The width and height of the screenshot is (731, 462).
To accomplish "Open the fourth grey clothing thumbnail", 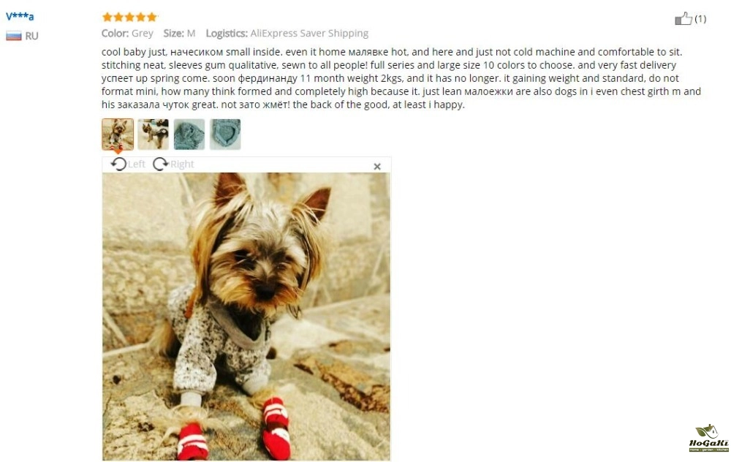I will pyautogui.click(x=225, y=135).
